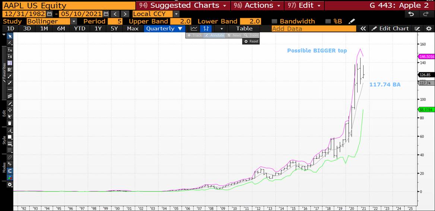Open the dashed line style icon
This screenshot has height=211, width=435.
coord(10,150)
